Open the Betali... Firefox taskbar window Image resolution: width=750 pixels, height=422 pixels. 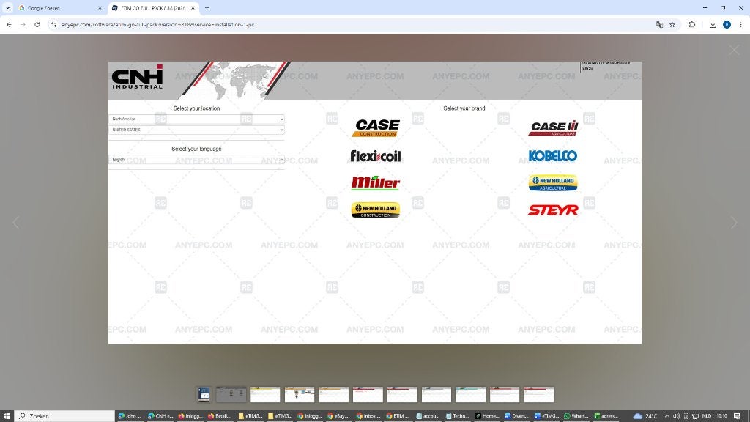pos(220,416)
